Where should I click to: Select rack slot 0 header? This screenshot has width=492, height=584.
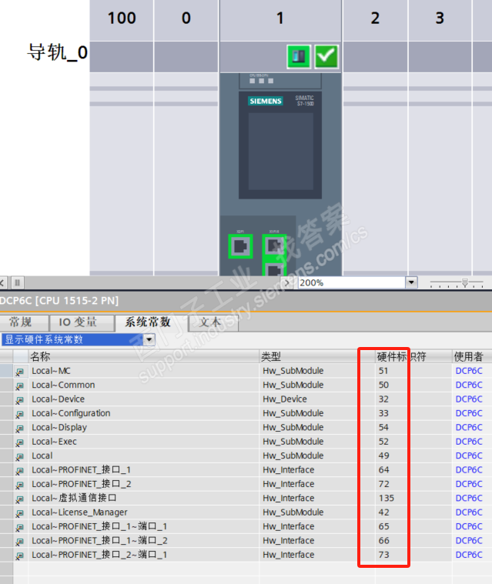click(x=186, y=18)
